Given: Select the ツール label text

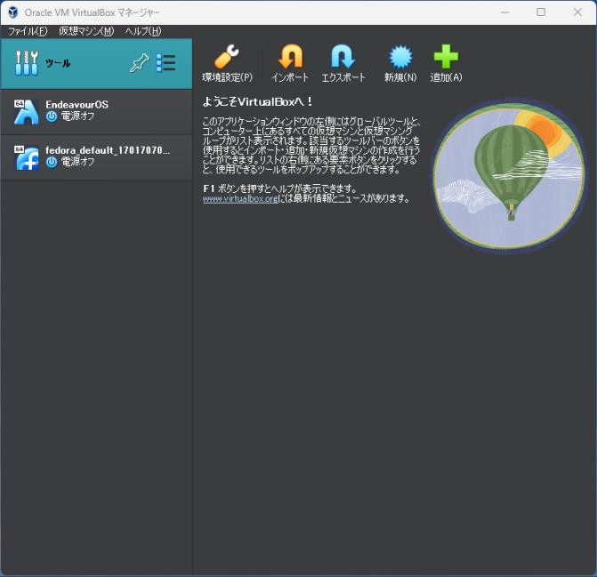Looking at the screenshot, I should pyautogui.click(x=58, y=63).
